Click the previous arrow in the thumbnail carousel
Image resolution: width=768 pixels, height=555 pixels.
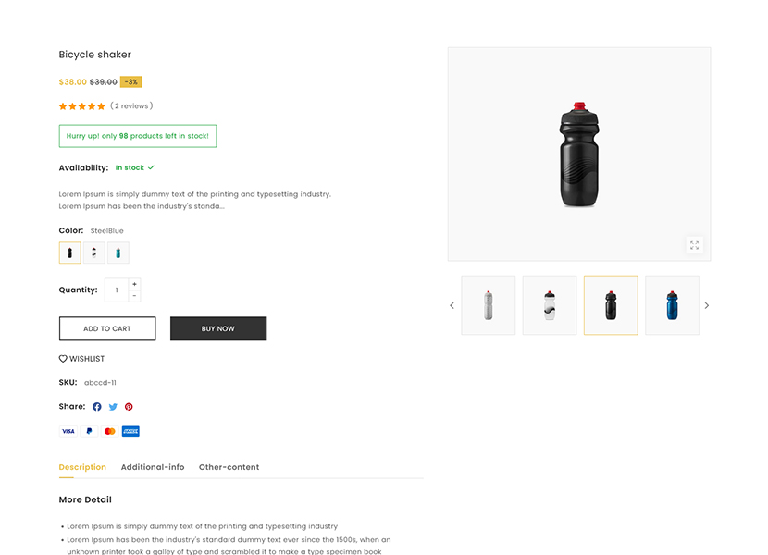[452, 304]
